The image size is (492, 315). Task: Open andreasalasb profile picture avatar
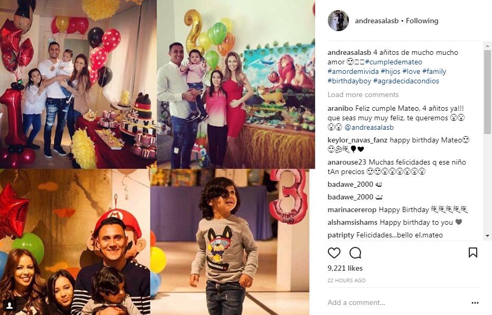tap(338, 21)
